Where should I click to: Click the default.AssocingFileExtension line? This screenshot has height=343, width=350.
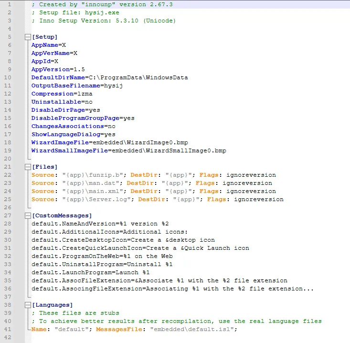click(172, 289)
